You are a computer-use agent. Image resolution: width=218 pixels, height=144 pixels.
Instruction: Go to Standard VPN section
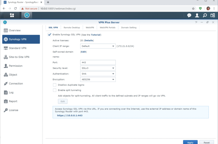(x=21, y=48)
